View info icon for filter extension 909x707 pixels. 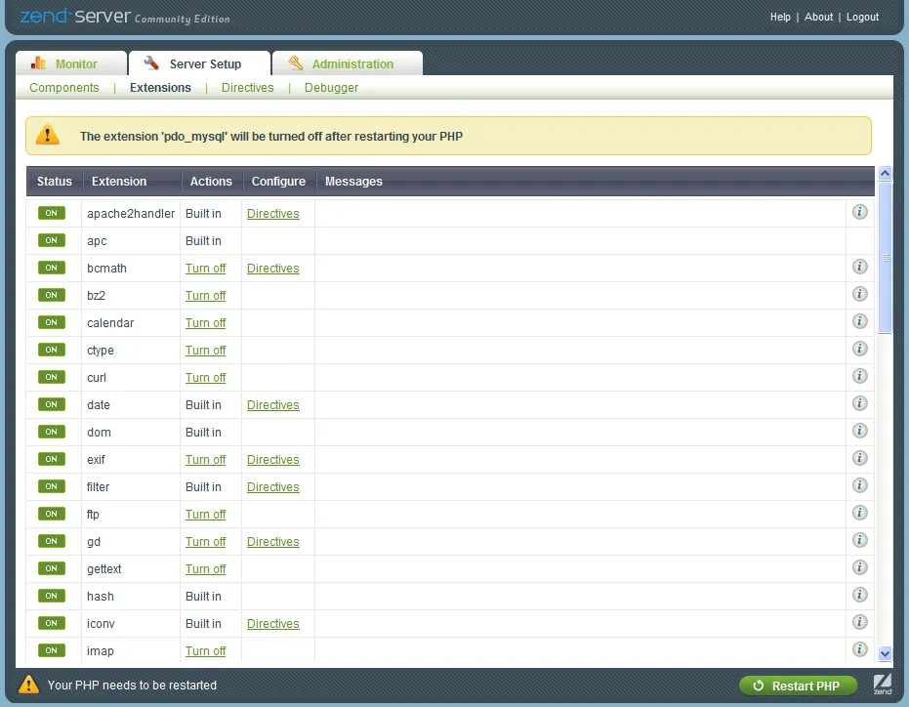(x=860, y=485)
